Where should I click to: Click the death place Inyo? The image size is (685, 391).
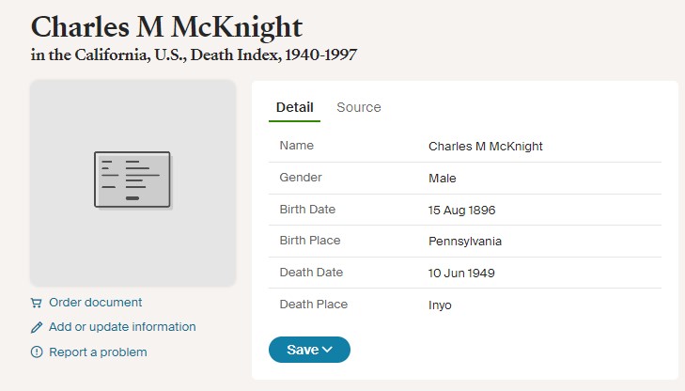[x=442, y=305]
